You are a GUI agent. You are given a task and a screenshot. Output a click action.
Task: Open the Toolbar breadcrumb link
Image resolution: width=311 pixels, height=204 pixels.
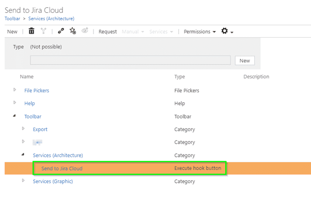point(12,19)
